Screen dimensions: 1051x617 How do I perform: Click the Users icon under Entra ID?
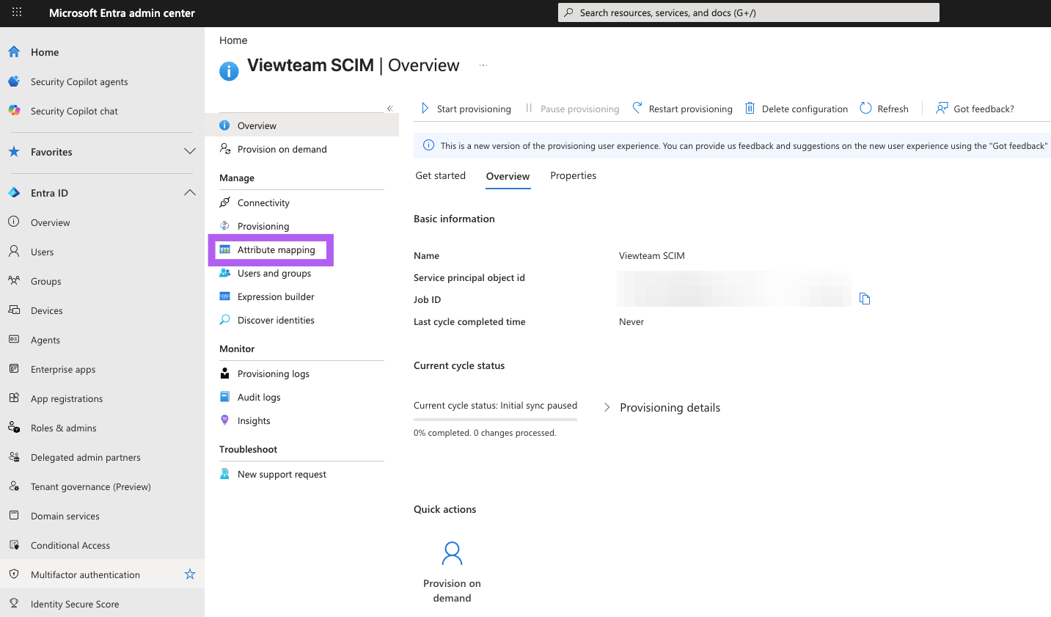(x=14, y=252)
